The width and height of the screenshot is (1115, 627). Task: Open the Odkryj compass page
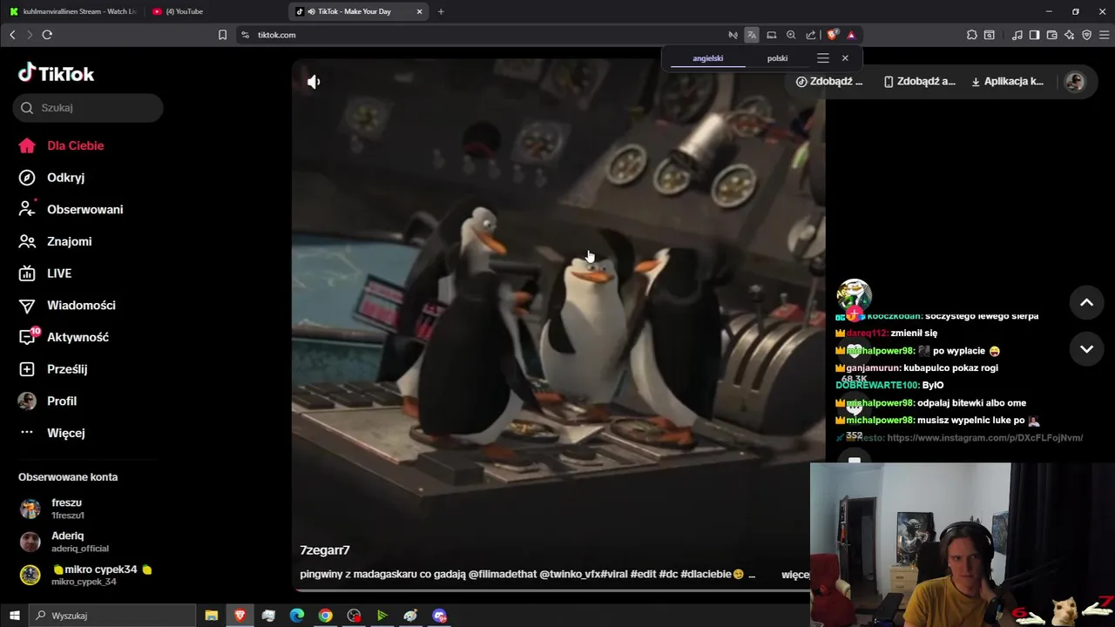[x=52, y=178]
